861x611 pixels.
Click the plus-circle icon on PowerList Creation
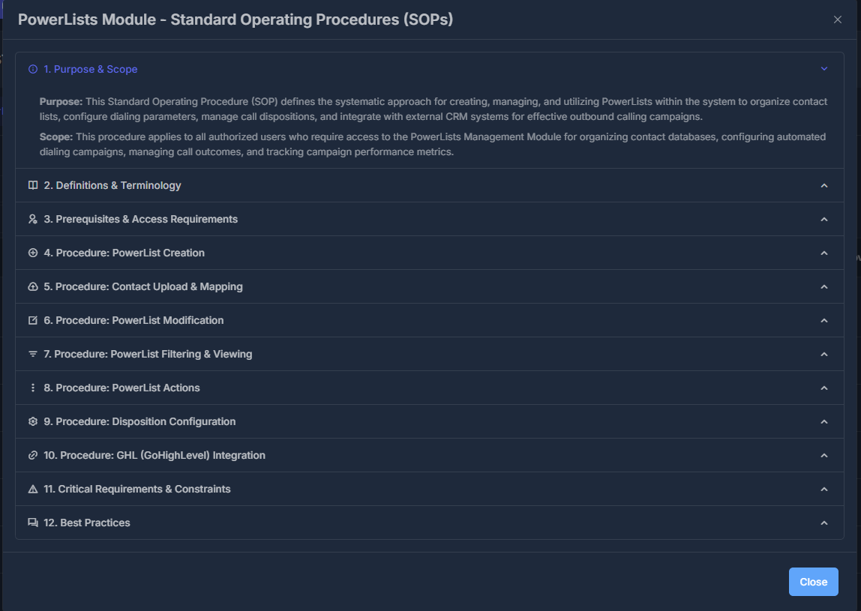[31, 253]
